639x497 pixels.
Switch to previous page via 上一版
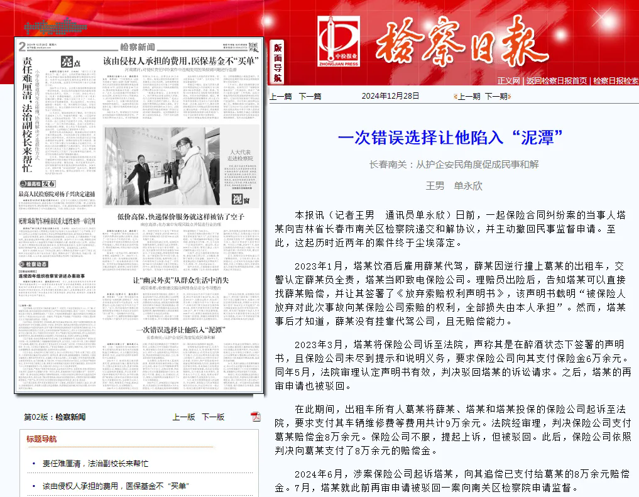[x=184, y=416]
